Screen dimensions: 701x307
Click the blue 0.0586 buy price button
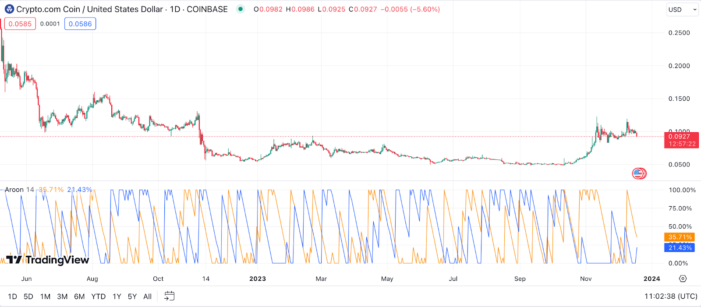coord(80,24)
